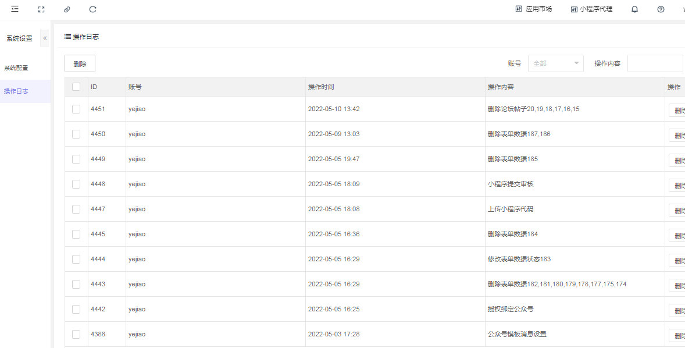Toggle the select-all checkbox in the table header
Image resolution: width=685 pixels, height=348 pixels.
click(76, 87)
